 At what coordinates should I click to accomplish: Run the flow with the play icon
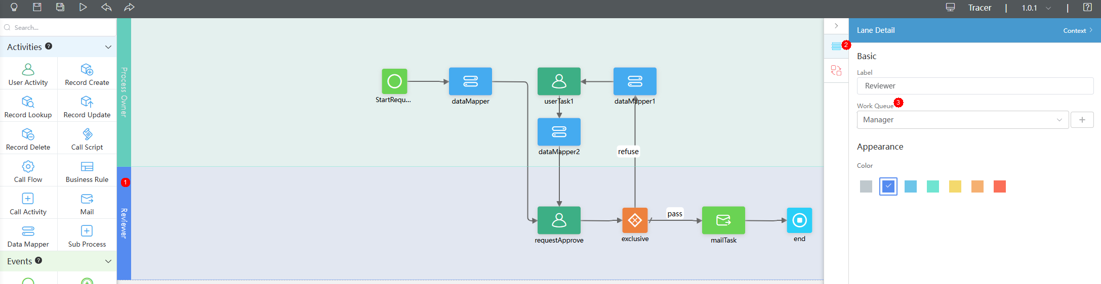tap(83, 7)
